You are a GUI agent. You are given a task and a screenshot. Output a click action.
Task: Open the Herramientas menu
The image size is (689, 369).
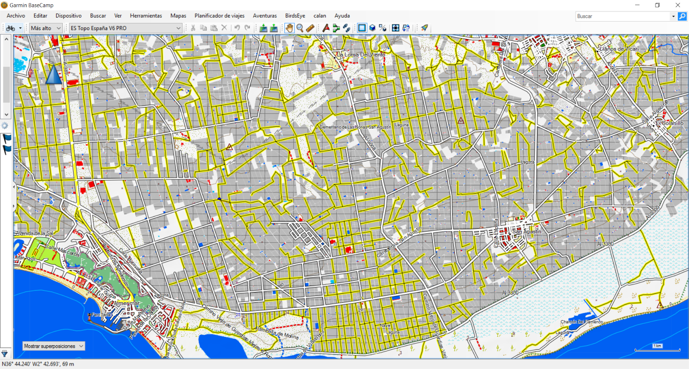tap(146, 16)
